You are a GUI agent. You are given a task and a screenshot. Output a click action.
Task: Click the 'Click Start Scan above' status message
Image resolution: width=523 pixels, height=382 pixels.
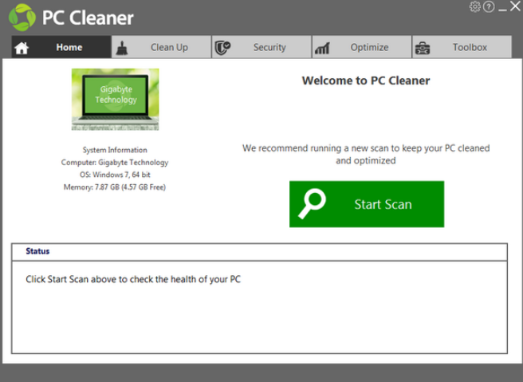133,279
